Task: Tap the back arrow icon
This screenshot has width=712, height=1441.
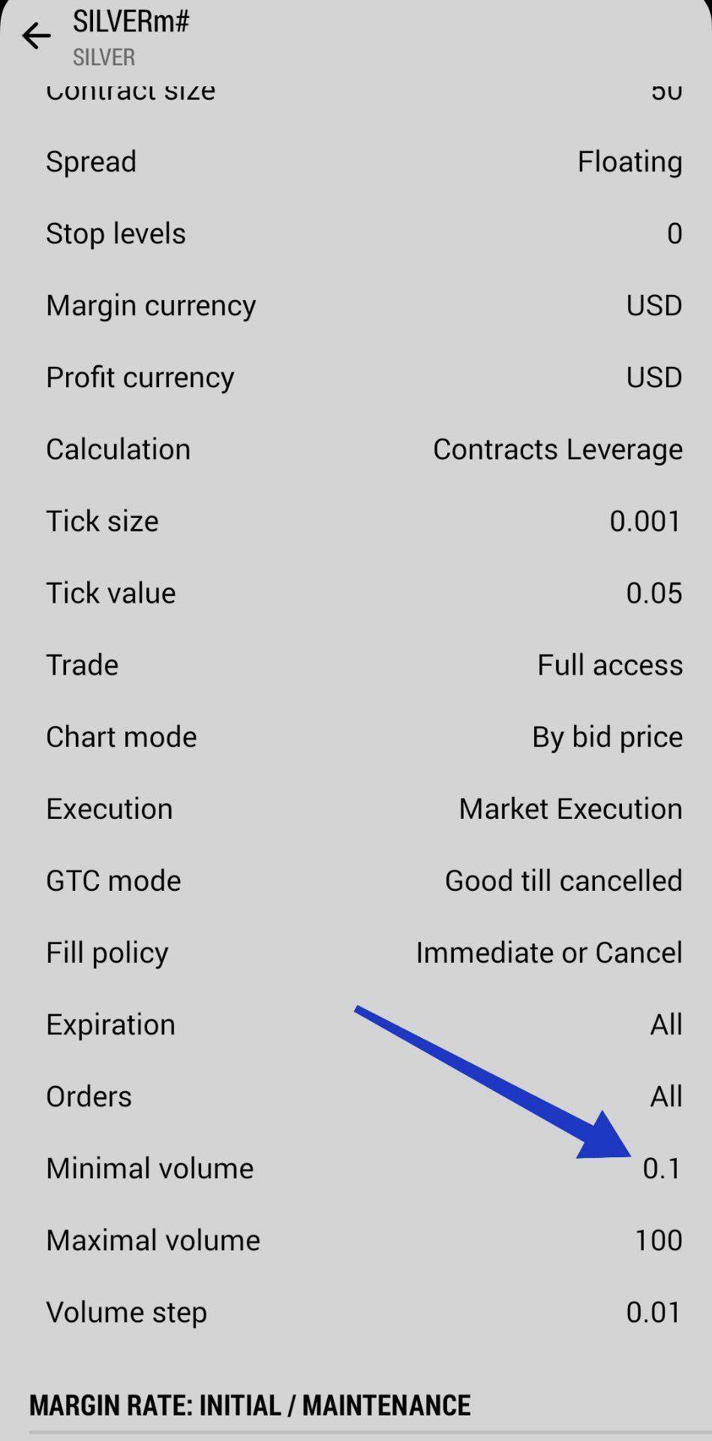Action: coord(36,36)
